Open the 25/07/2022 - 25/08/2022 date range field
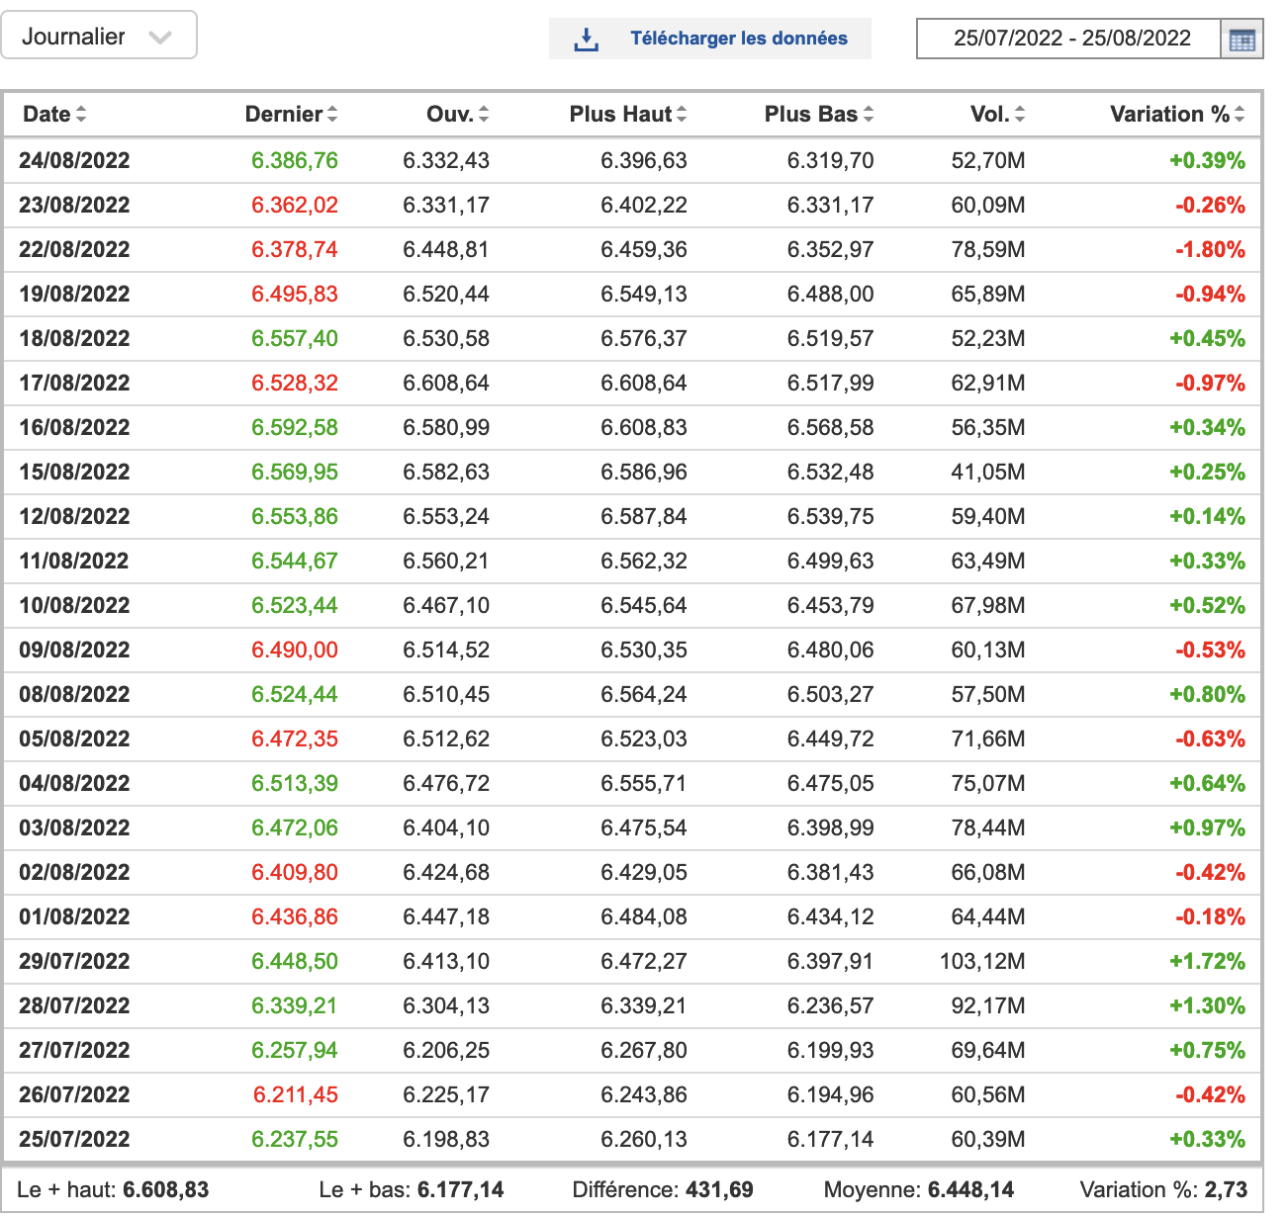The width and height of the screenshot is (1288, 1216). pos(1071,39)
